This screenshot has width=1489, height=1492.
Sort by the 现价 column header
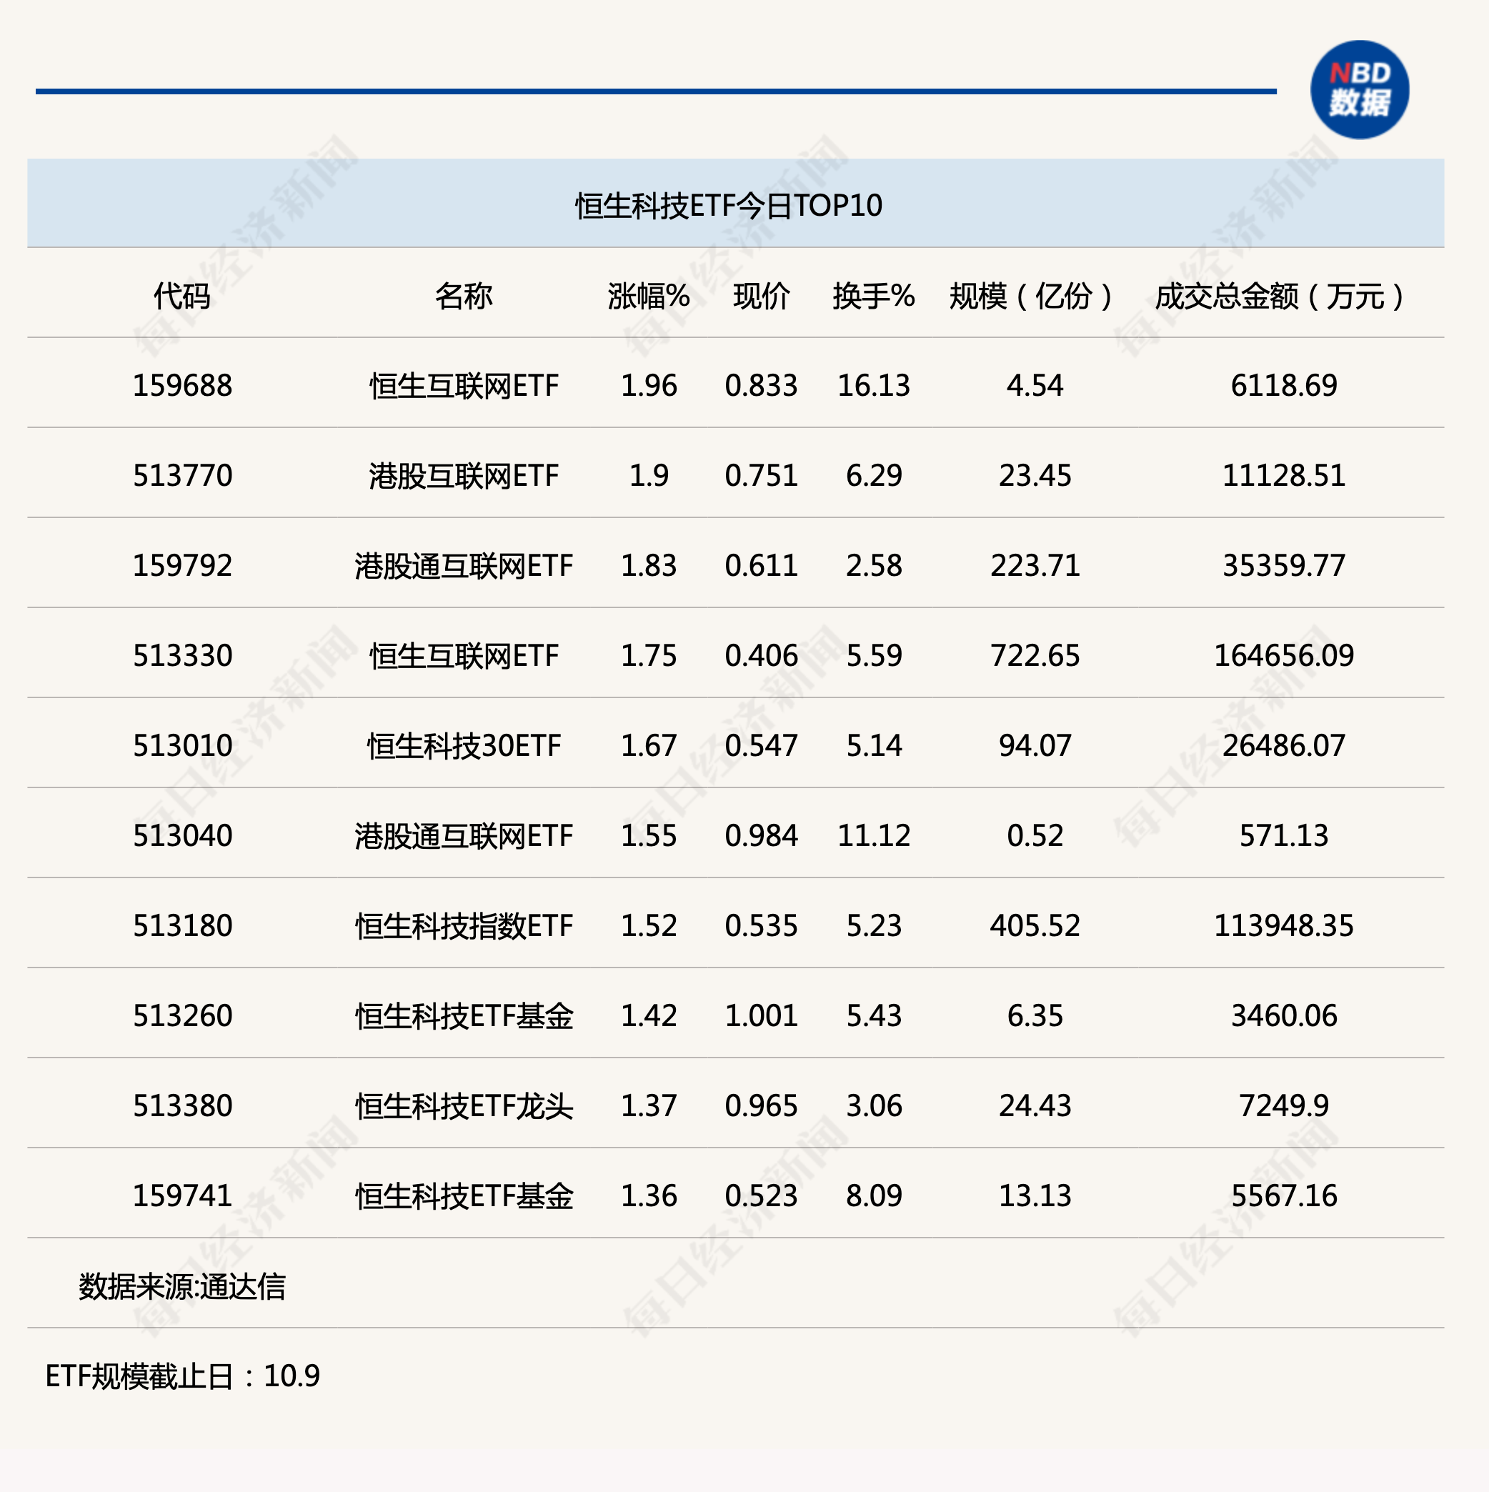click(x=761, y=297)
